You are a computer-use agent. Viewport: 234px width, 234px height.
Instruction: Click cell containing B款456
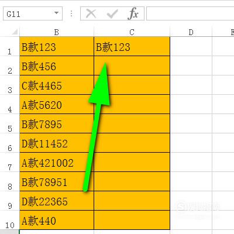pos(57,66)
